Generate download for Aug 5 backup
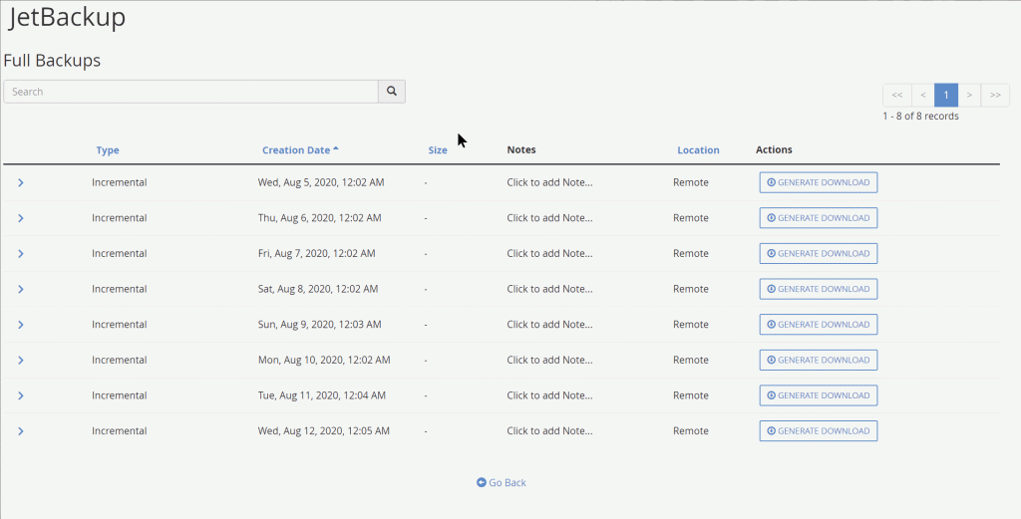The height and width of the screenshot is (519, 1021). [x=818, y=182]
